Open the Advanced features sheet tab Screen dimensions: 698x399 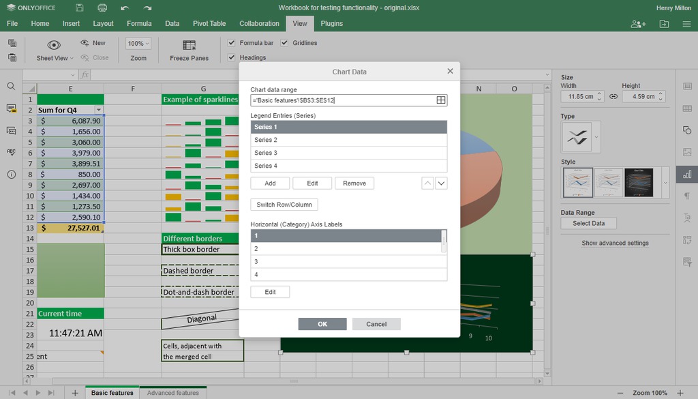tap(172, 393)
